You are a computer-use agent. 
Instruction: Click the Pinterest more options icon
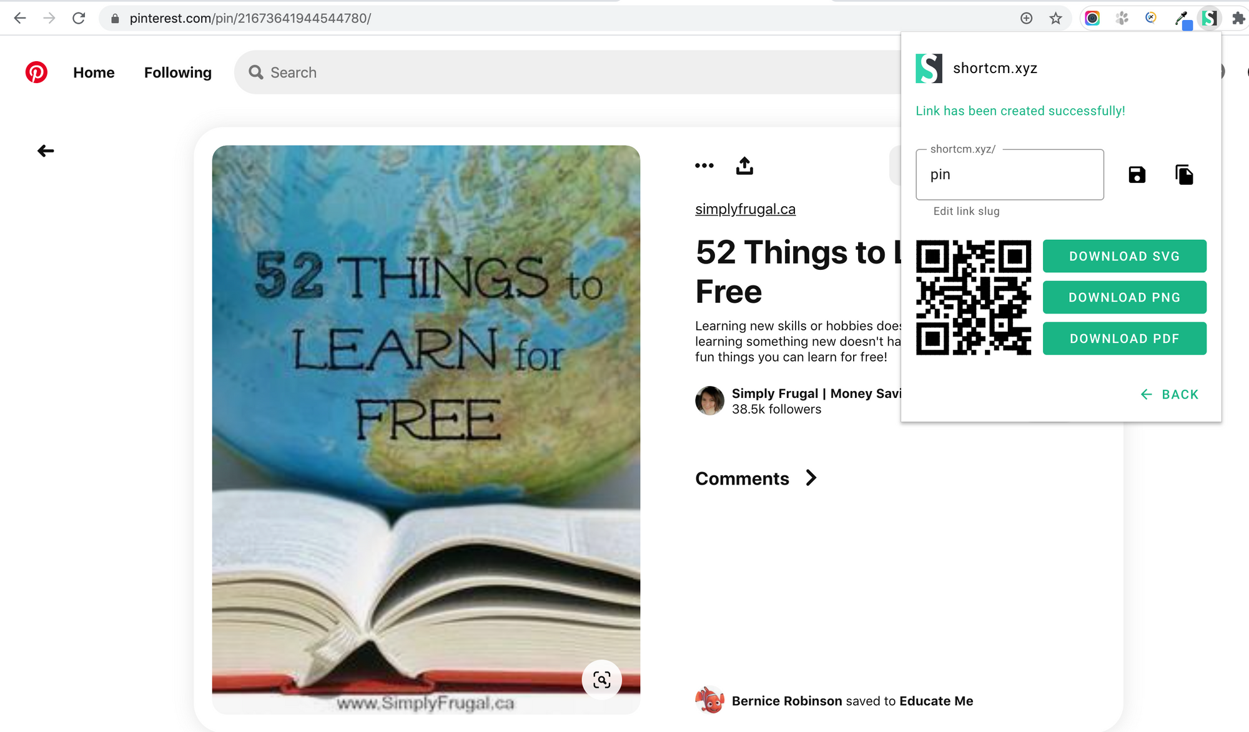704,165
